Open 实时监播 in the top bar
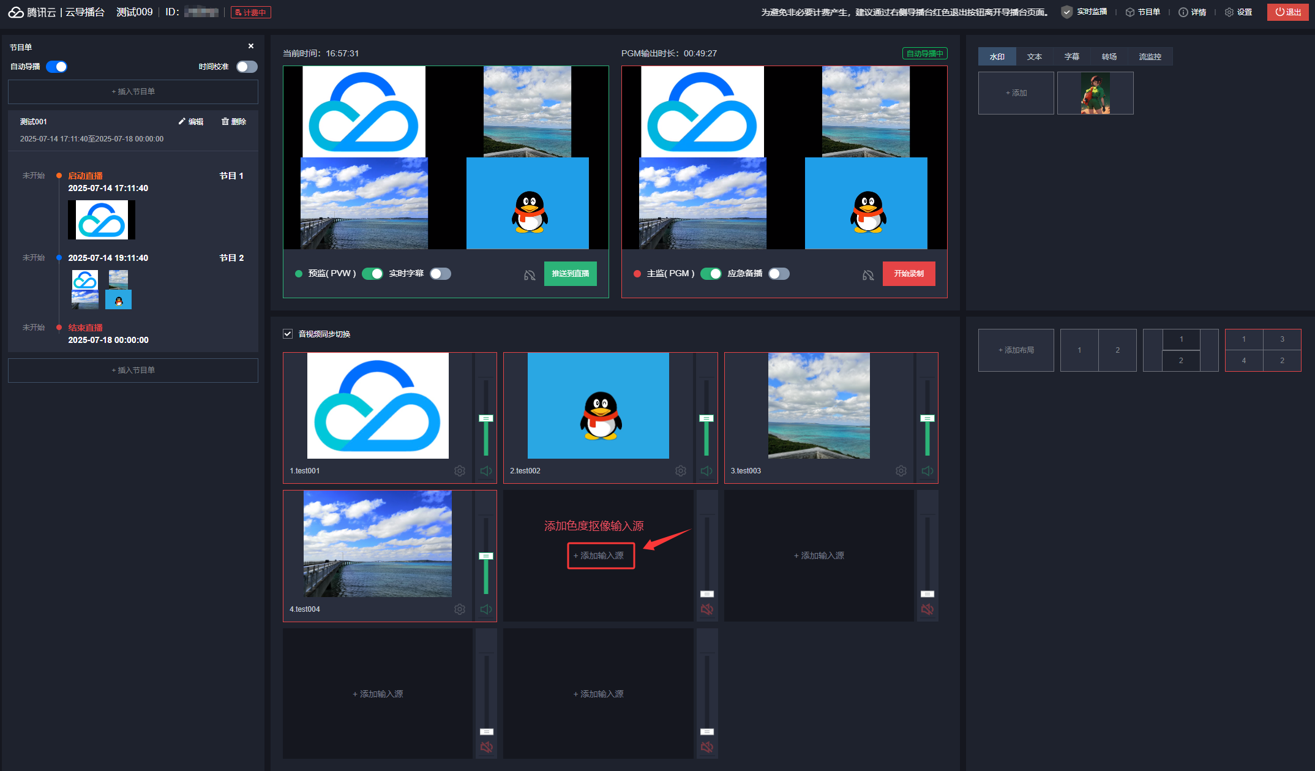 [x=1084, y=12]
